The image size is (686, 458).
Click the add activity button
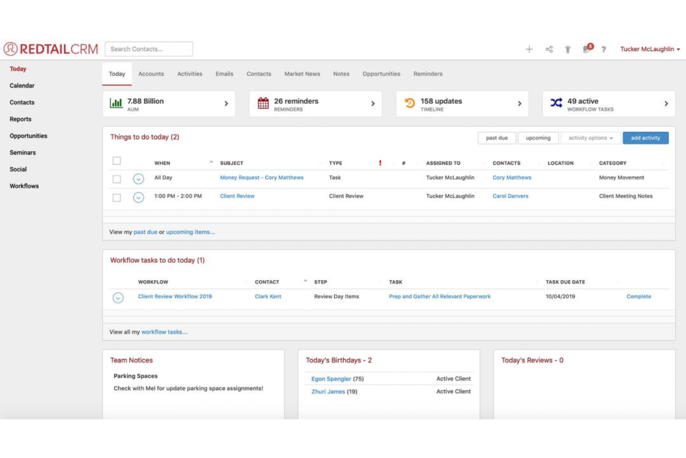point(645,138)
